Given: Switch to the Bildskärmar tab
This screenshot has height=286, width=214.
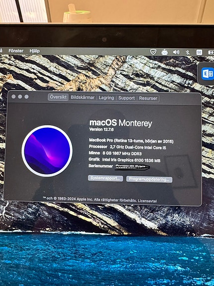Looking at the screenshot, I should click(x=82, y=97).
